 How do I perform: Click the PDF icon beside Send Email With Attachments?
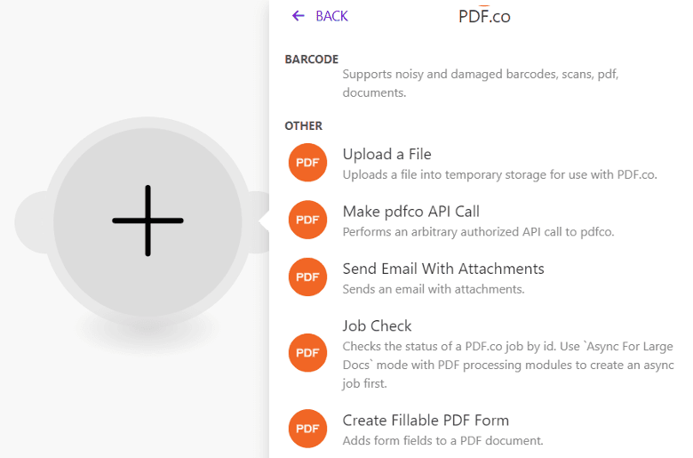pyautogui.click(x=307, y=277)
